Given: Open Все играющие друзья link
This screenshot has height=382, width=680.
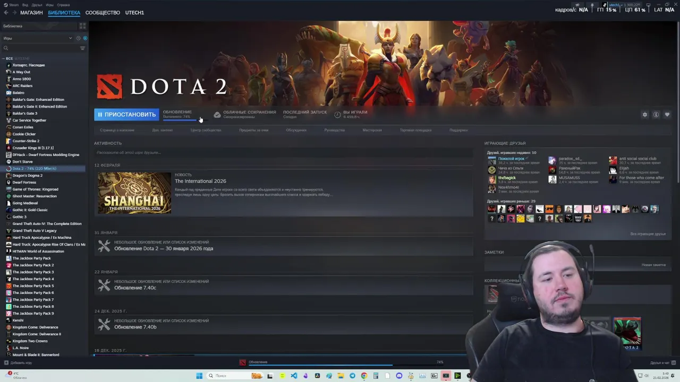Looking at the screenshot, I should point(648,234).
